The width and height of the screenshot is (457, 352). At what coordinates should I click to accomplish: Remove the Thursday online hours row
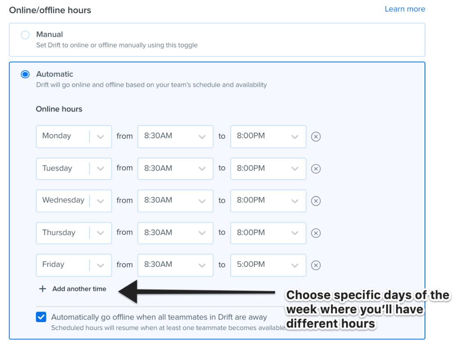coord(316,233)
